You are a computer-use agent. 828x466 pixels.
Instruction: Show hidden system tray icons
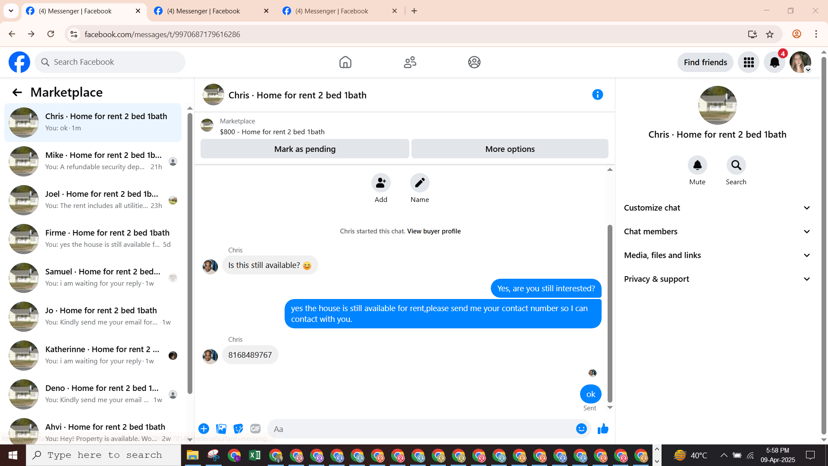(724, 455)
